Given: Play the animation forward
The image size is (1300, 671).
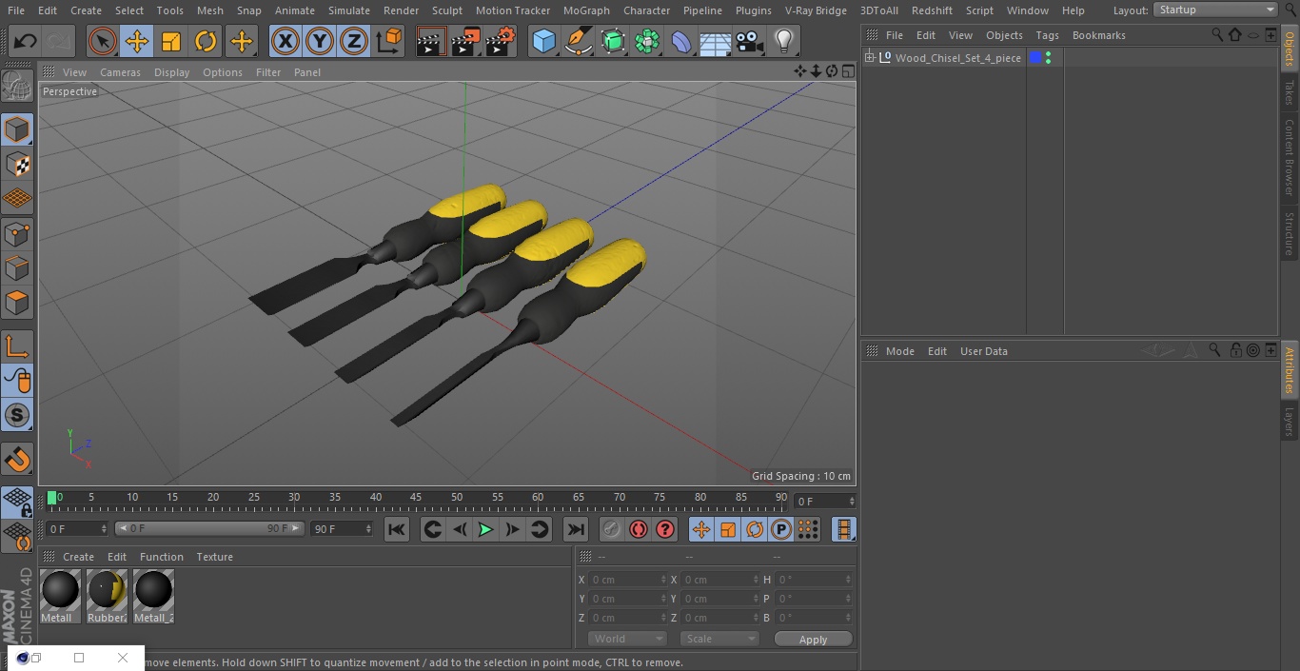Looking at the screenshot, I should [485, 529].
